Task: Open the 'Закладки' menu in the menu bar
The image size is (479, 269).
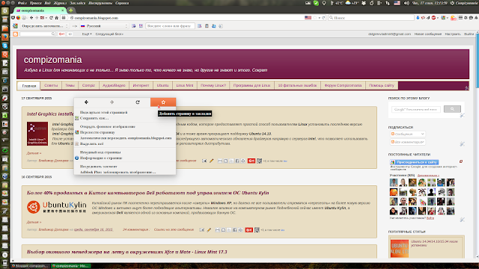Action: 77,3
